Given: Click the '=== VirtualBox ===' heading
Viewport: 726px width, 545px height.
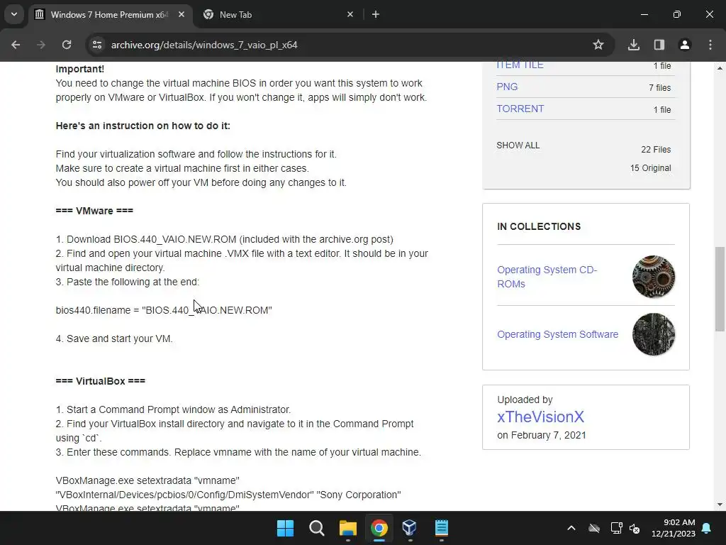Looking at the screenshot, I should 101,381.
